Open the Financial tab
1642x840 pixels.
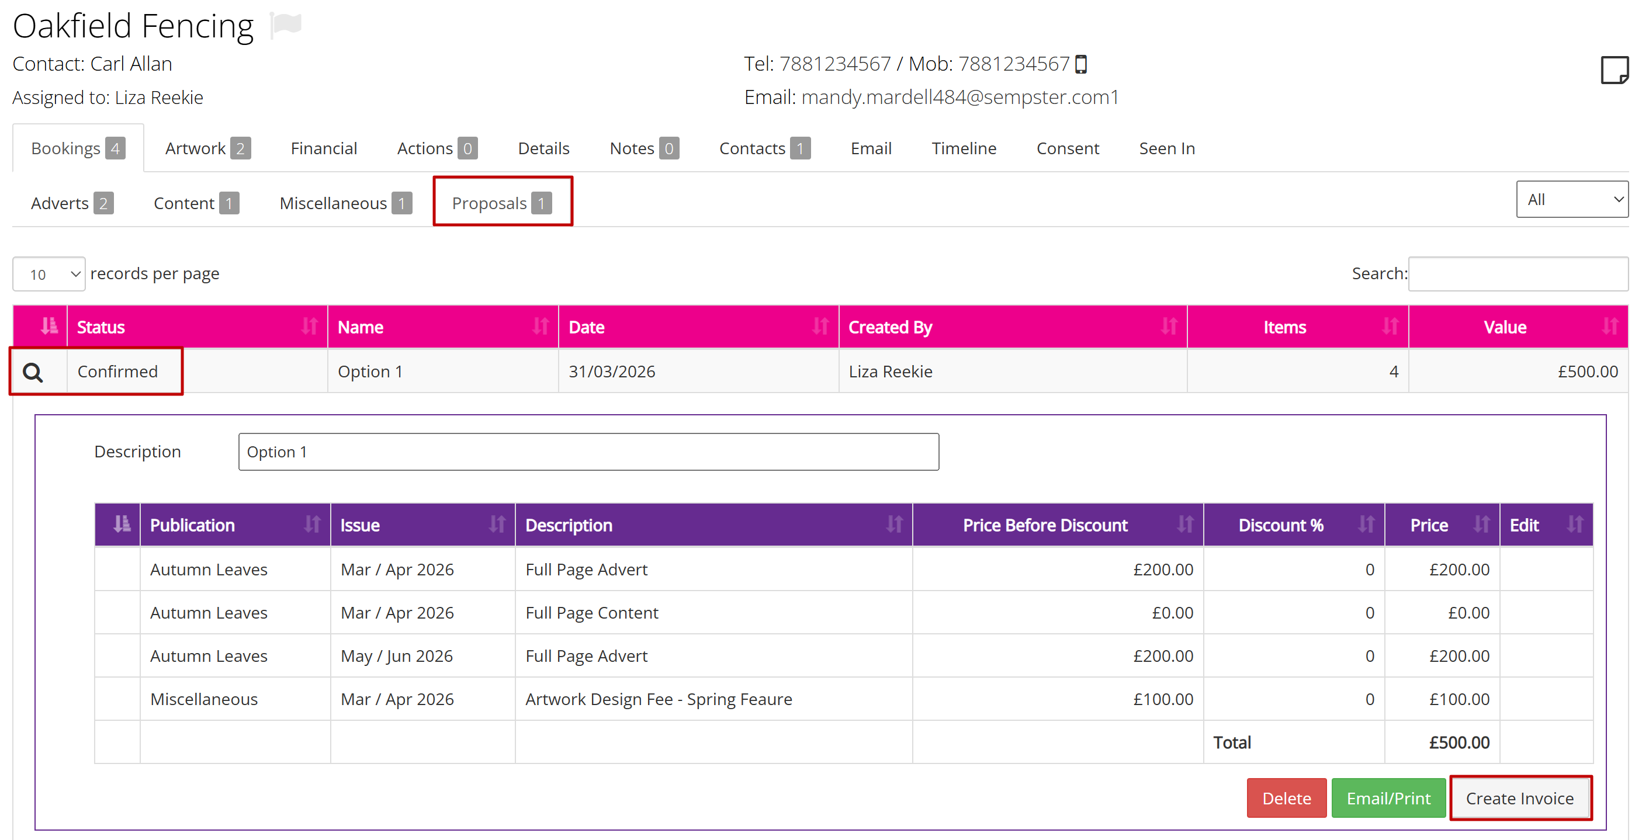pyautogui.click(x=324, y=148)
